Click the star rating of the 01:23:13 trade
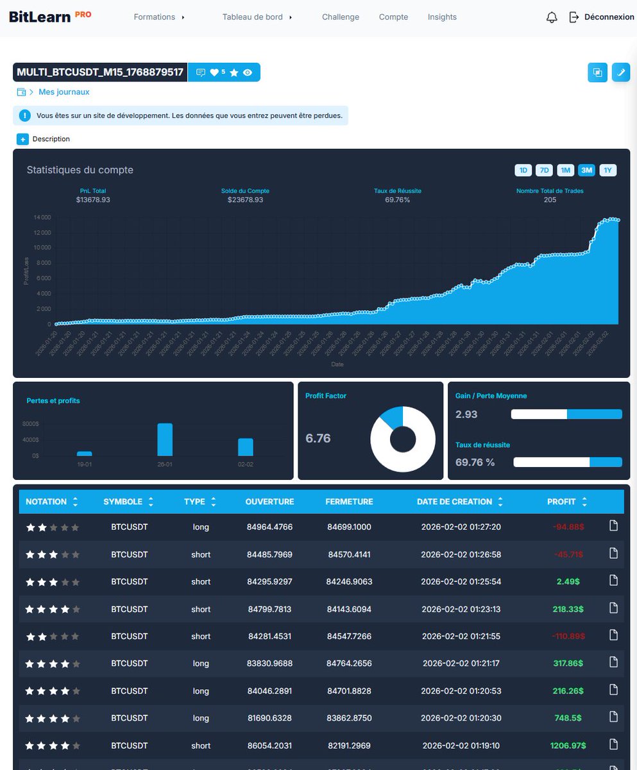Viewport: 637px width, 770px height. [x=53, y=610]
